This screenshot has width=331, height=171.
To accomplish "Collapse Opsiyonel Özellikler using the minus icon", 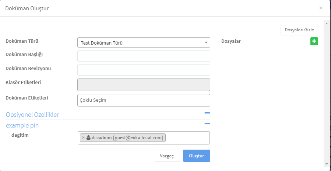I will pos(207,113).
